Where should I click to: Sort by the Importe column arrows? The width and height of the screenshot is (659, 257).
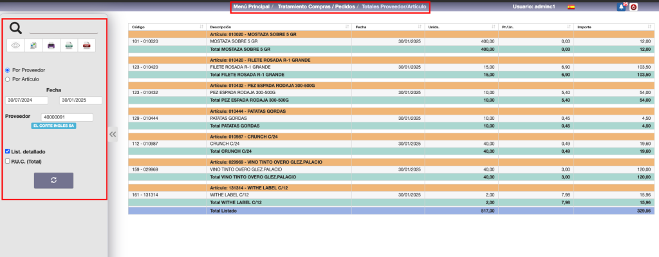(649, 26)
